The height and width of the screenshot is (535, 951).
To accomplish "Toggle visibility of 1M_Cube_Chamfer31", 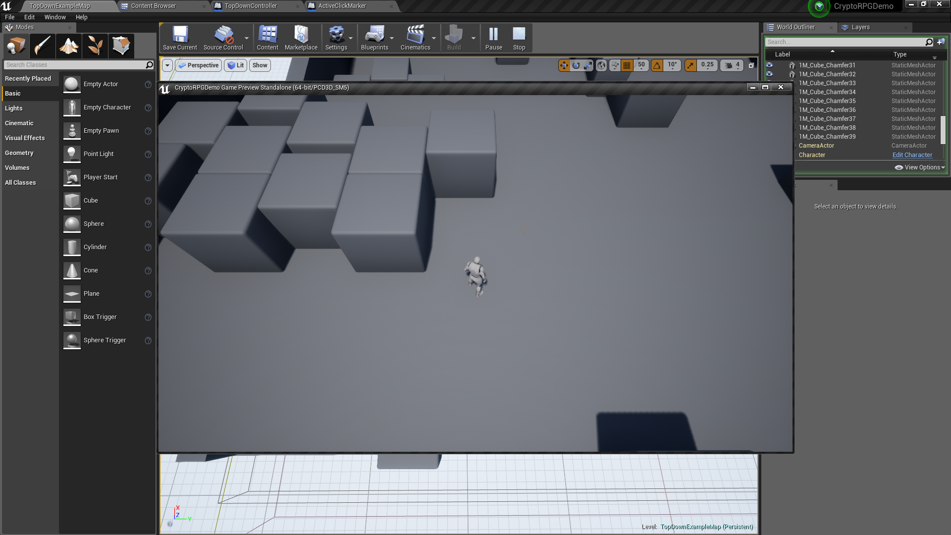I will [x=769, y=65].
